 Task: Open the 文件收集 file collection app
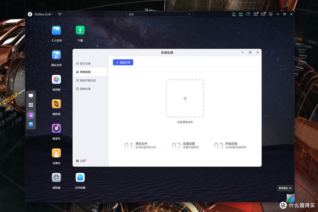(80, 178)
